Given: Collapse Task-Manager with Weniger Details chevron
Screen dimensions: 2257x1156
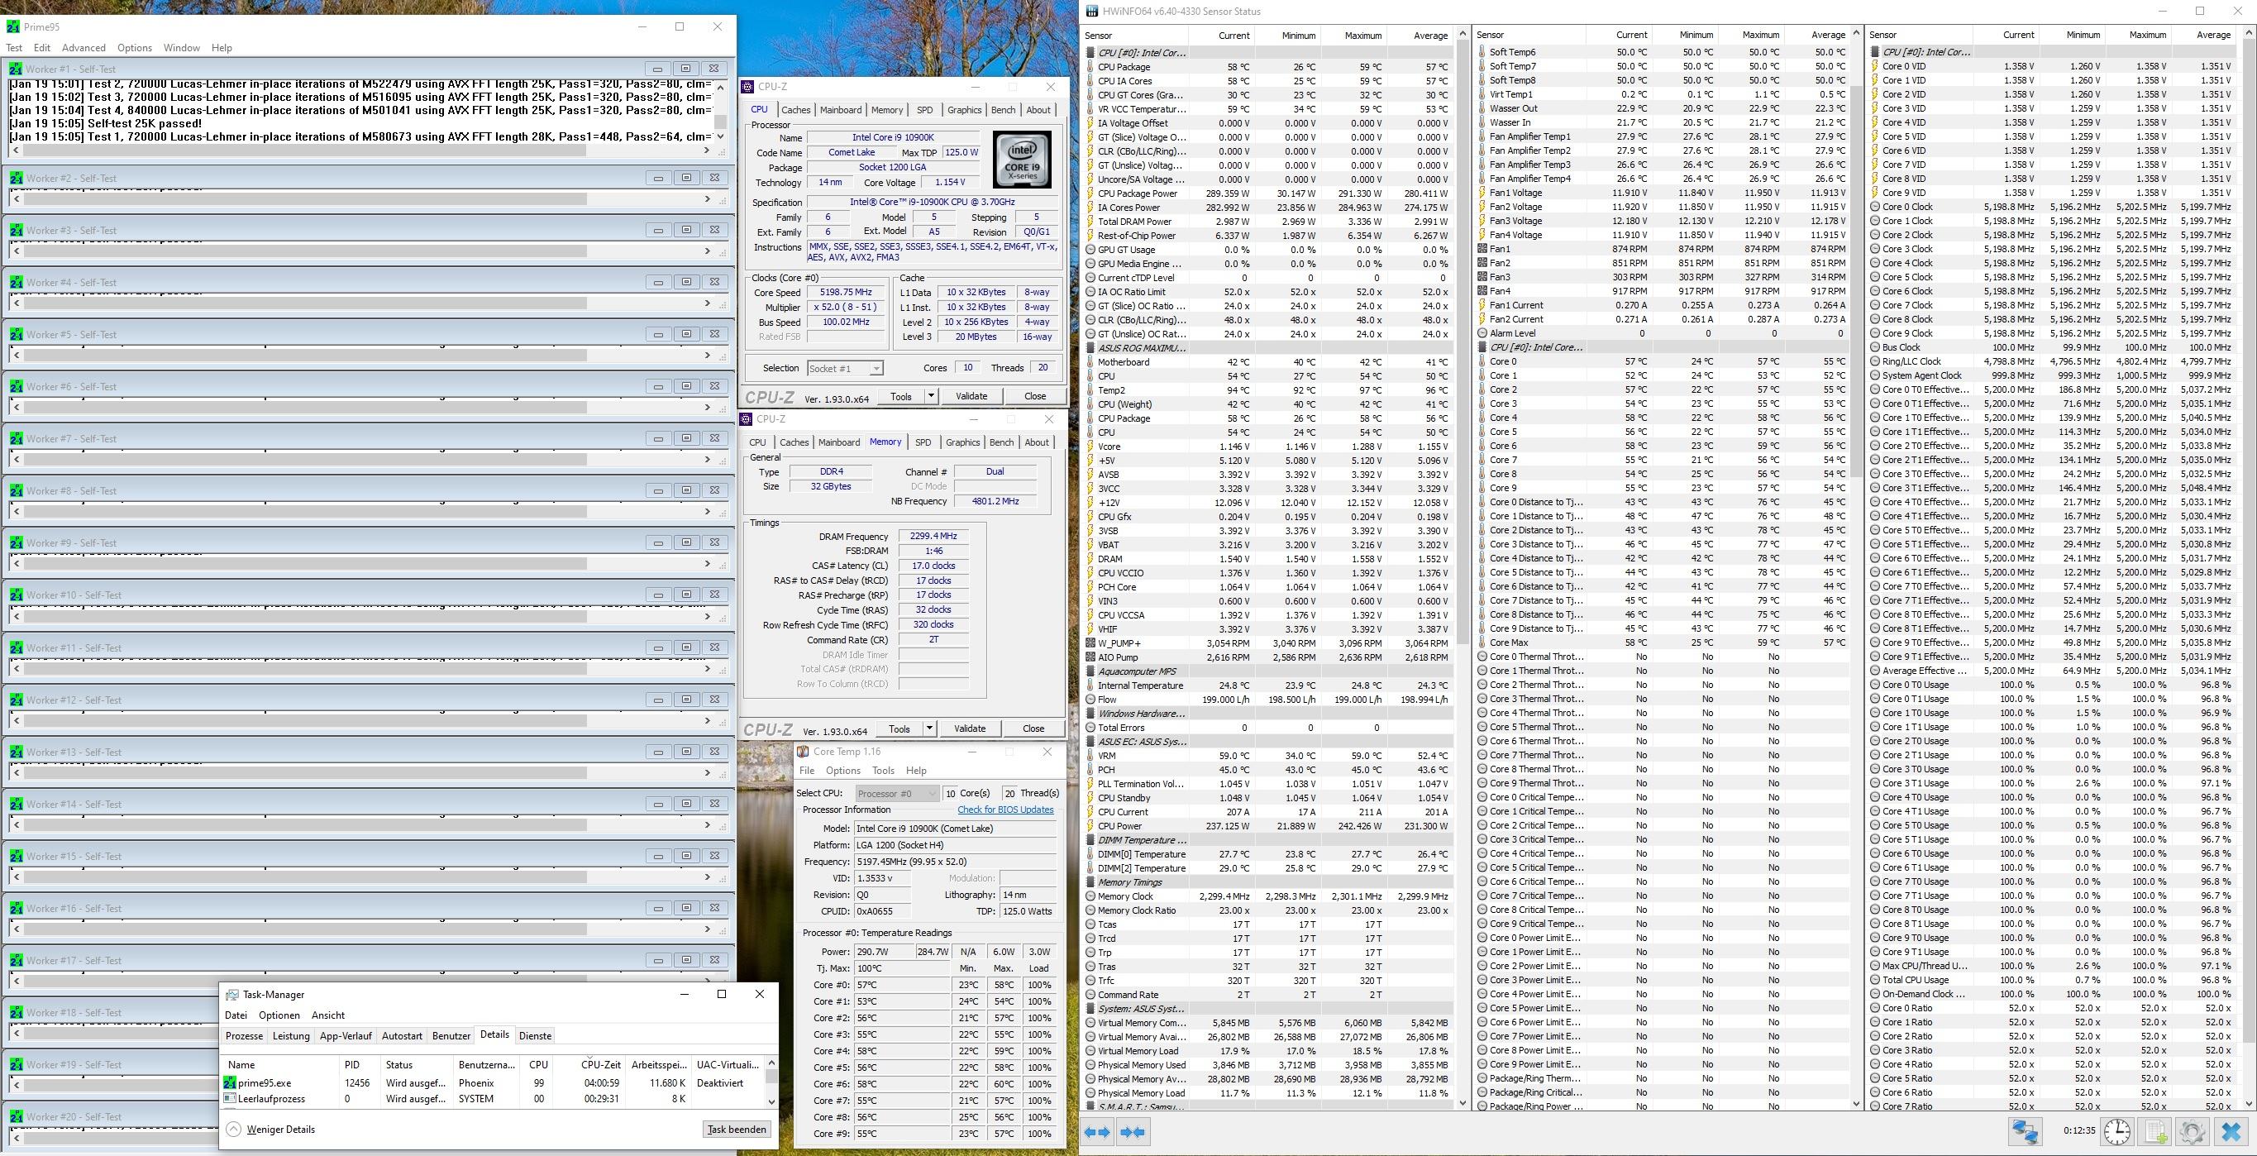Looking at the screenshot, I should coord(233,1130).
